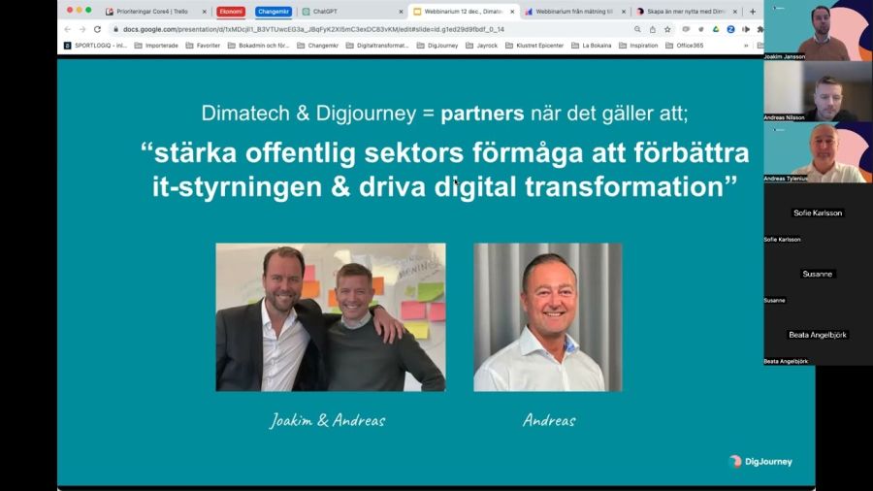Screen dimensions: 873x491
Task: Open the Klustret Epicenter bookmarks folder
Action: click(x=534, y=46)
